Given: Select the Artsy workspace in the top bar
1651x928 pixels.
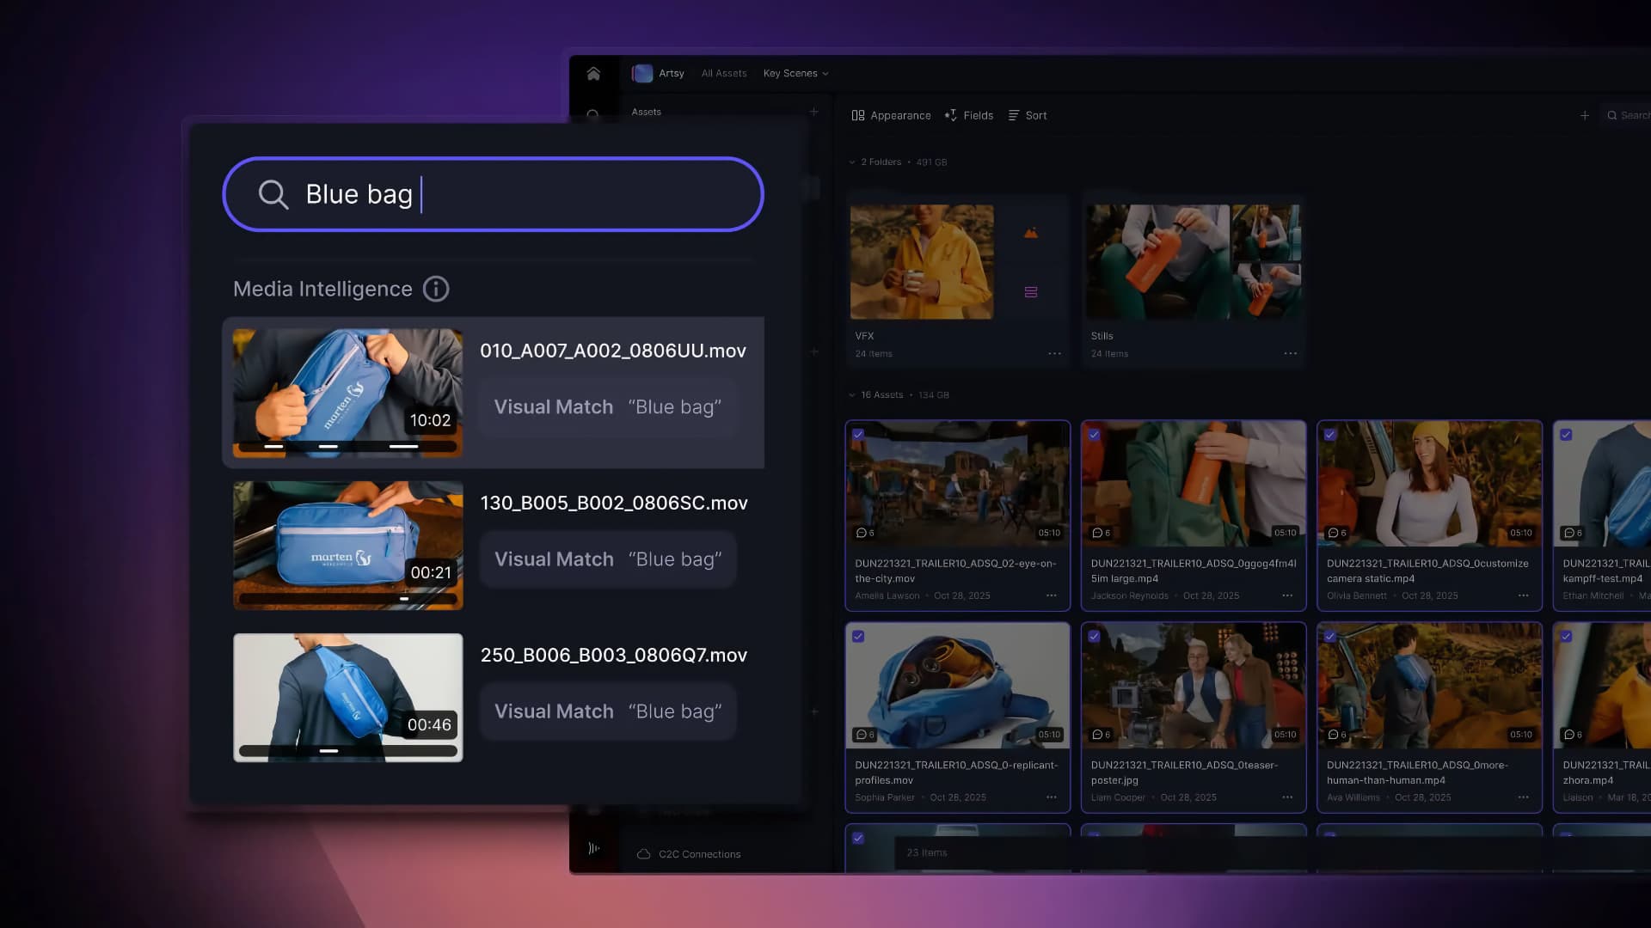Looking at the screenshot, I should tap(660, 73).
